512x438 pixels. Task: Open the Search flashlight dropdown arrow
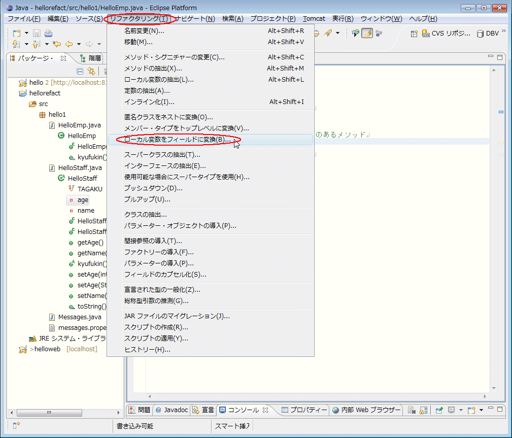[x=337, y=33]
